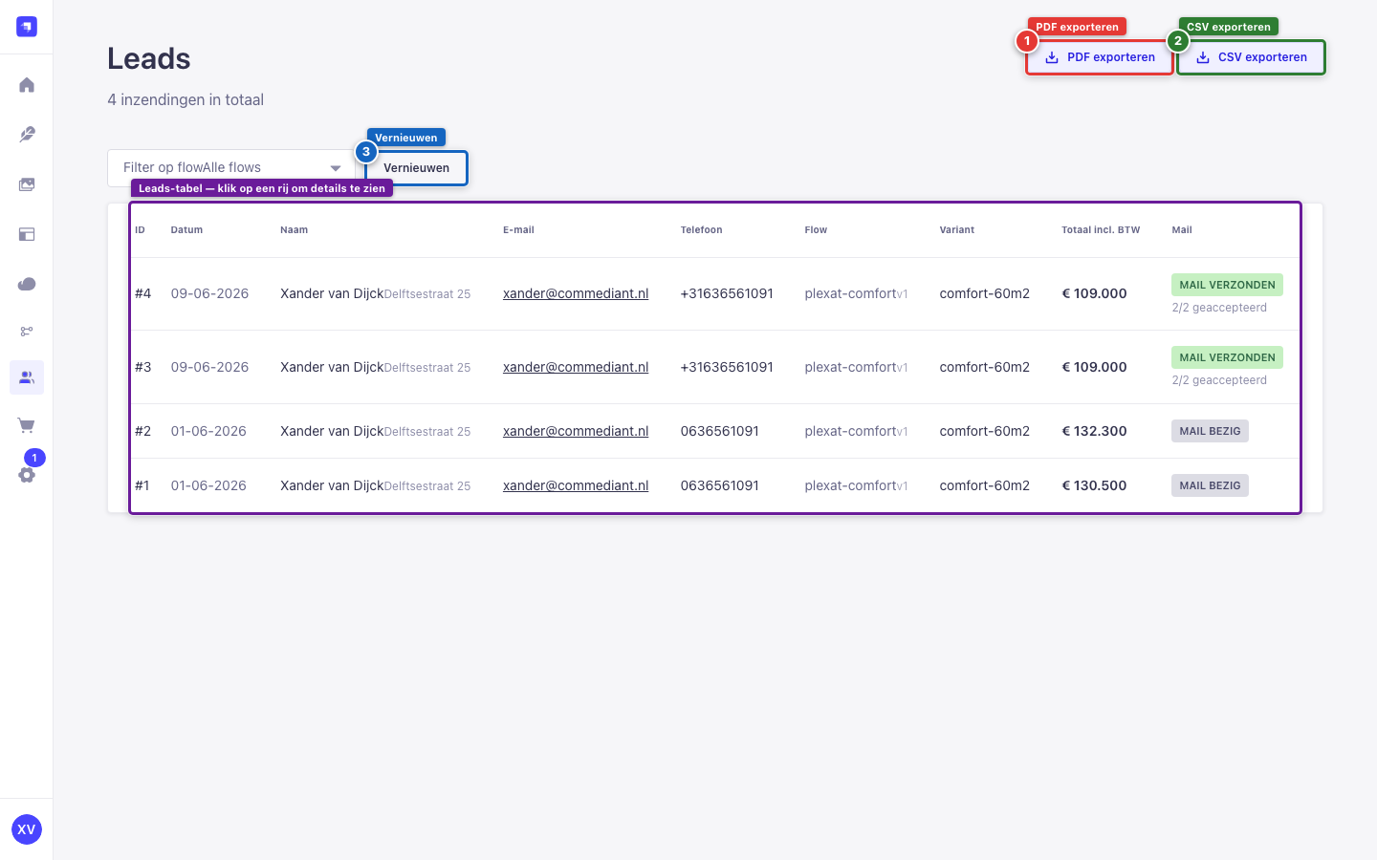Click MAIL BEZIG badge on lead #2

tap(1210, 431)
